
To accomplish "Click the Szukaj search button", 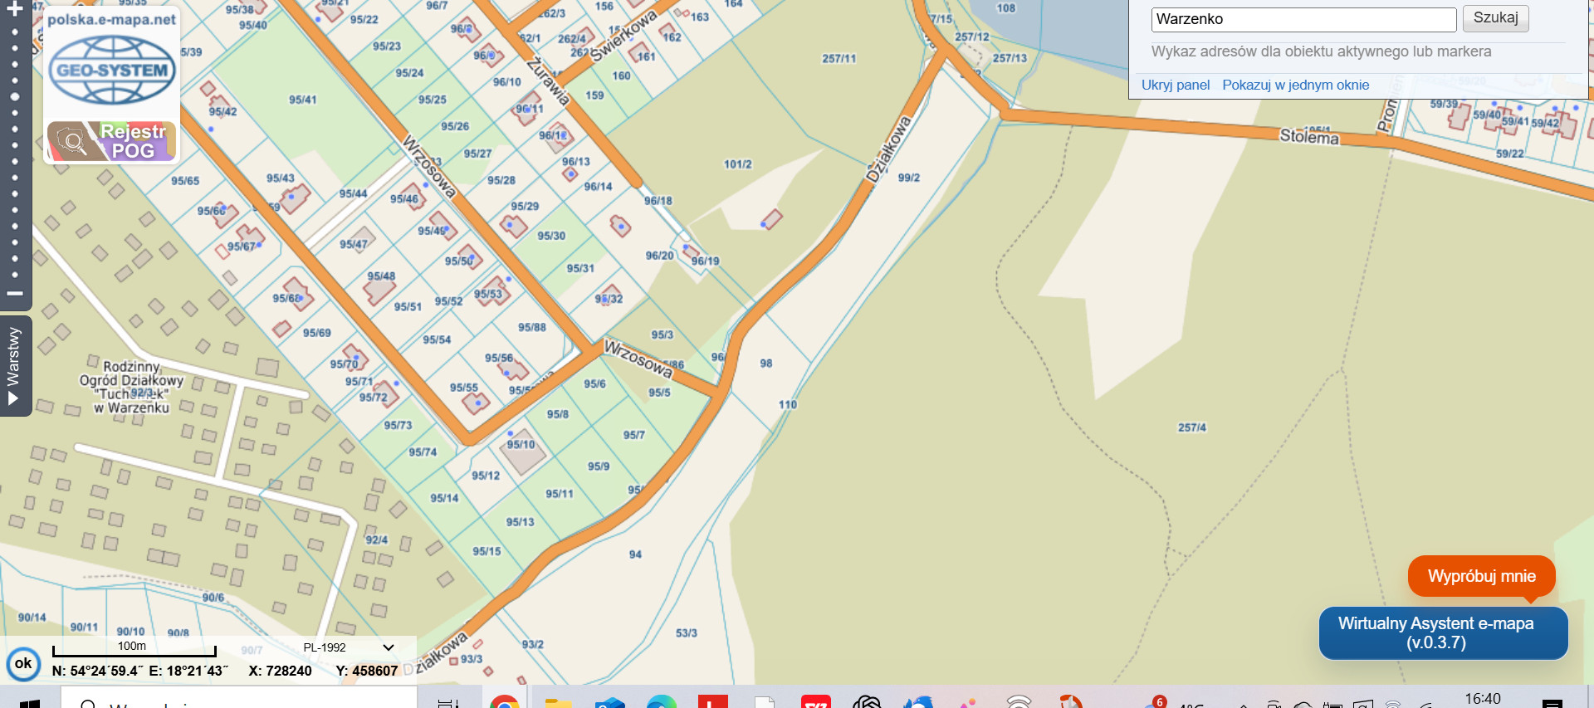I will [1495, 18].
